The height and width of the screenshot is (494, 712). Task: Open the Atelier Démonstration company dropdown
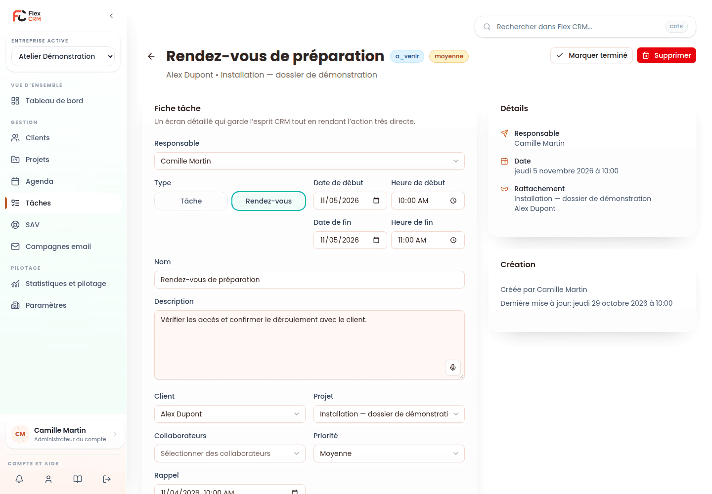click(63, 56)
